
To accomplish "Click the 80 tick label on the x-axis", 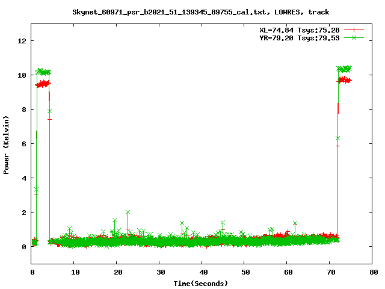I will (372, 272).
